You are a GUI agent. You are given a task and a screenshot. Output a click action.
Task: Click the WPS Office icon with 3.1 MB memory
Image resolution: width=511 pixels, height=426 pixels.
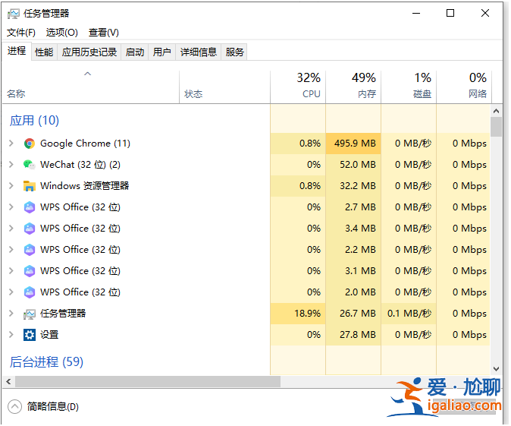tap(30, 271)
